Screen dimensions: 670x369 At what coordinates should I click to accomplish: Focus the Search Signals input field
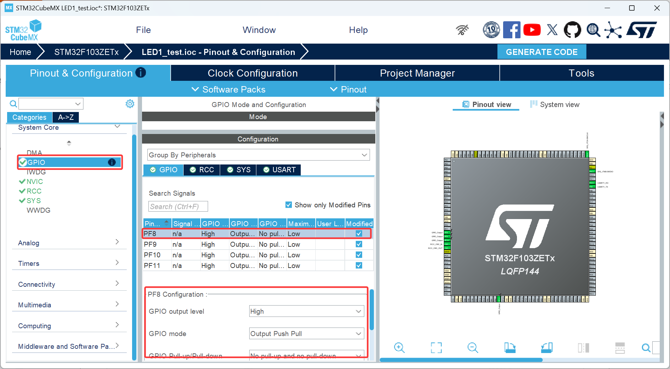pyautogui.click(x=178, y=206)
